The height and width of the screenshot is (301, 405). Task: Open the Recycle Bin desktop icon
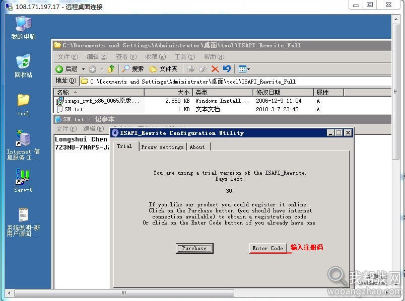coord(23,66)
